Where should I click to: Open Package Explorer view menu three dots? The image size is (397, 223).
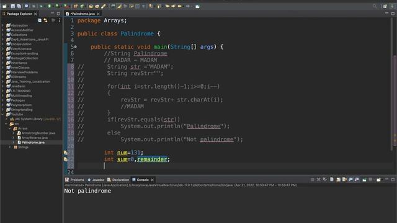60,20
